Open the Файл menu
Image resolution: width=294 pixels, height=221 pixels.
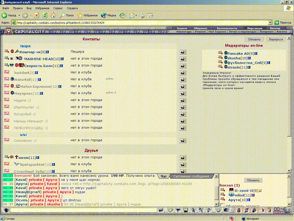click(6, 8)
